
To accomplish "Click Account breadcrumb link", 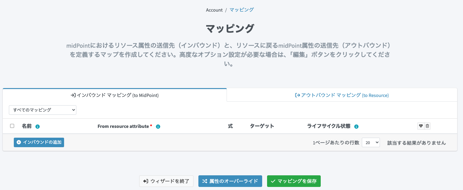I will [x=214, y=10].
